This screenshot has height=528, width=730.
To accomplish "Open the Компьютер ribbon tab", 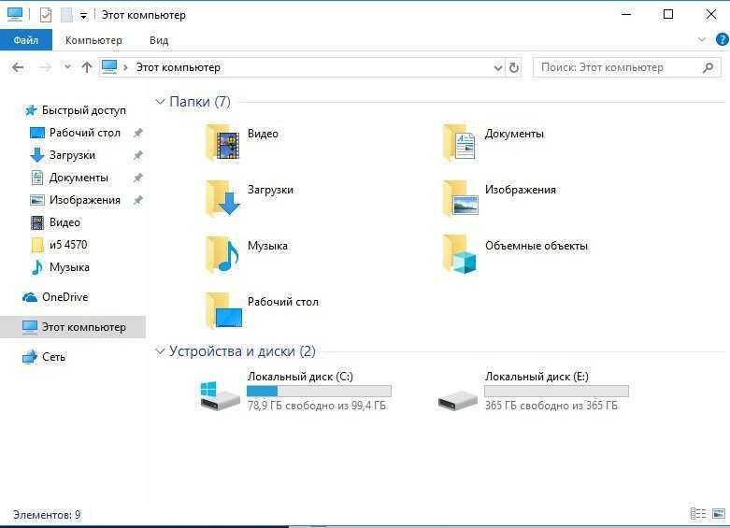I will [93, 40].
